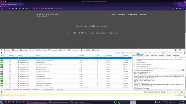Open the Aplicação panel
The image size is (186, 104).
(96, 50)
